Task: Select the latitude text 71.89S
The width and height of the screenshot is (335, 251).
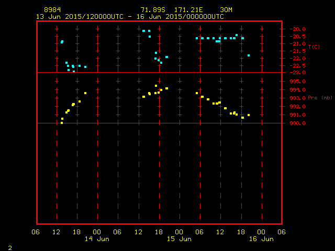Action: pos(153,10)
